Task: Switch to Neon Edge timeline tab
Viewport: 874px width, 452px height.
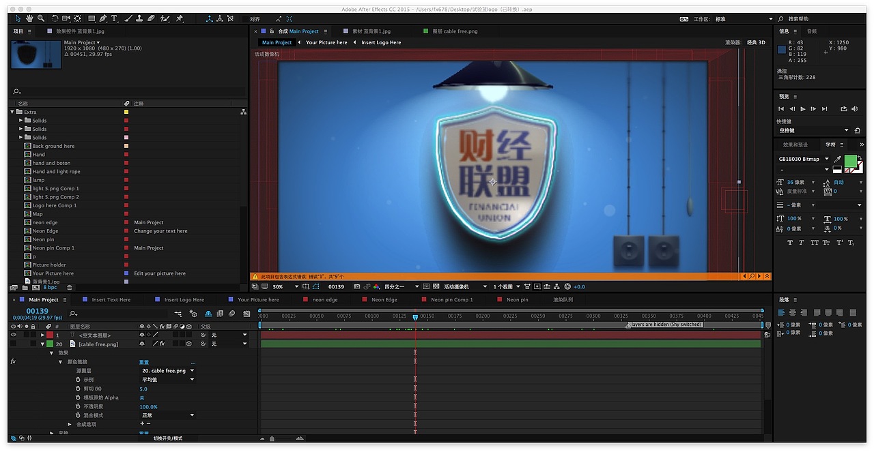Action: point(384,299)
